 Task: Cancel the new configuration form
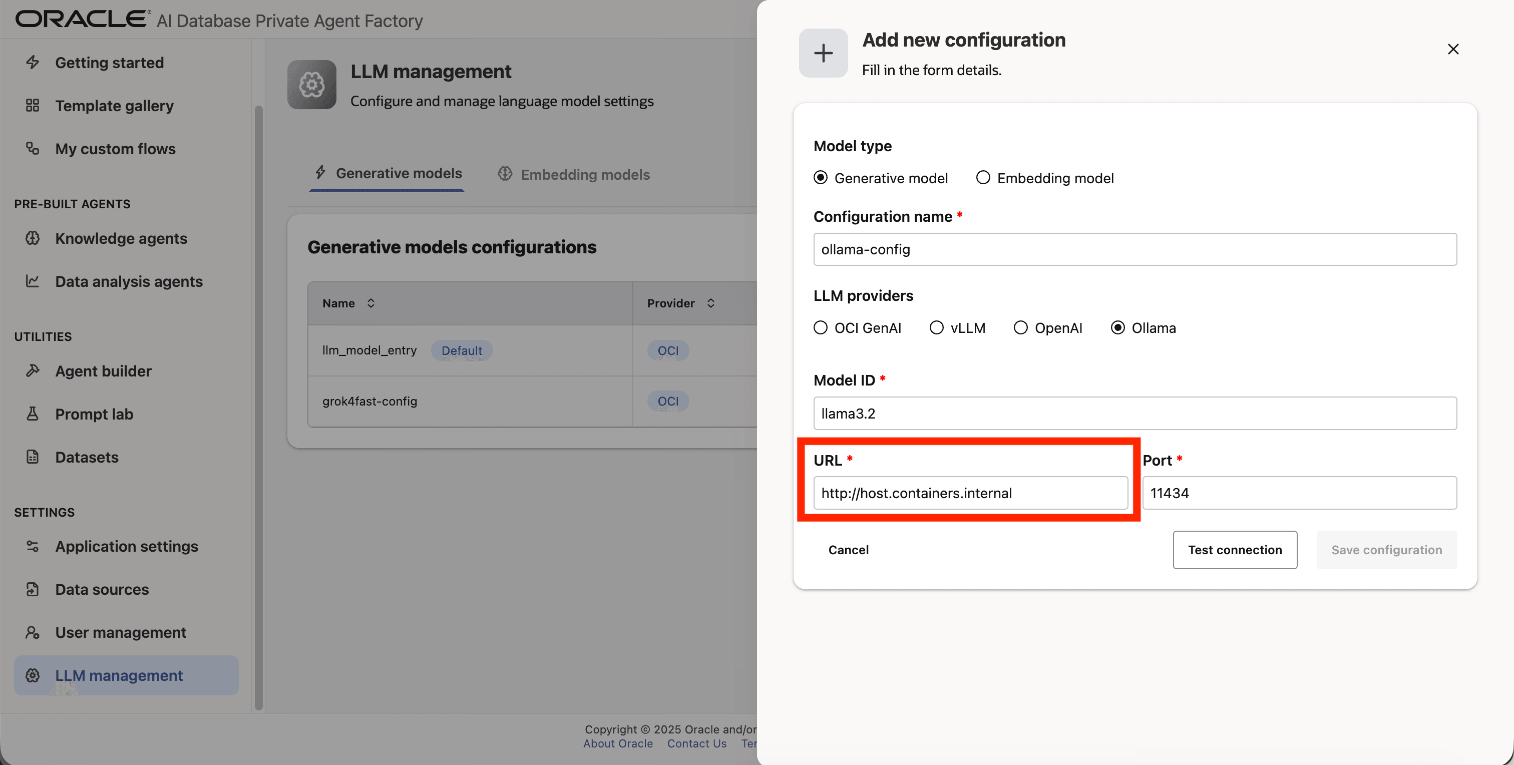pos(848,550)
